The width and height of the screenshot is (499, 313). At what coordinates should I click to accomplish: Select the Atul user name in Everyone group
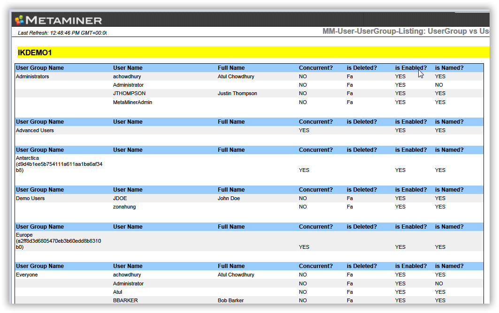(117, 292)
